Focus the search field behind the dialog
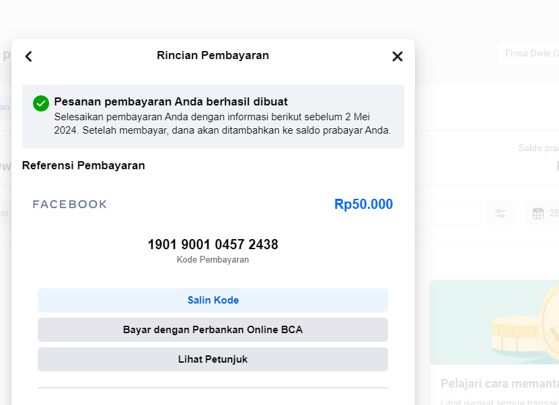Screen dimensions: 559x405 click(x=447, y=214)
